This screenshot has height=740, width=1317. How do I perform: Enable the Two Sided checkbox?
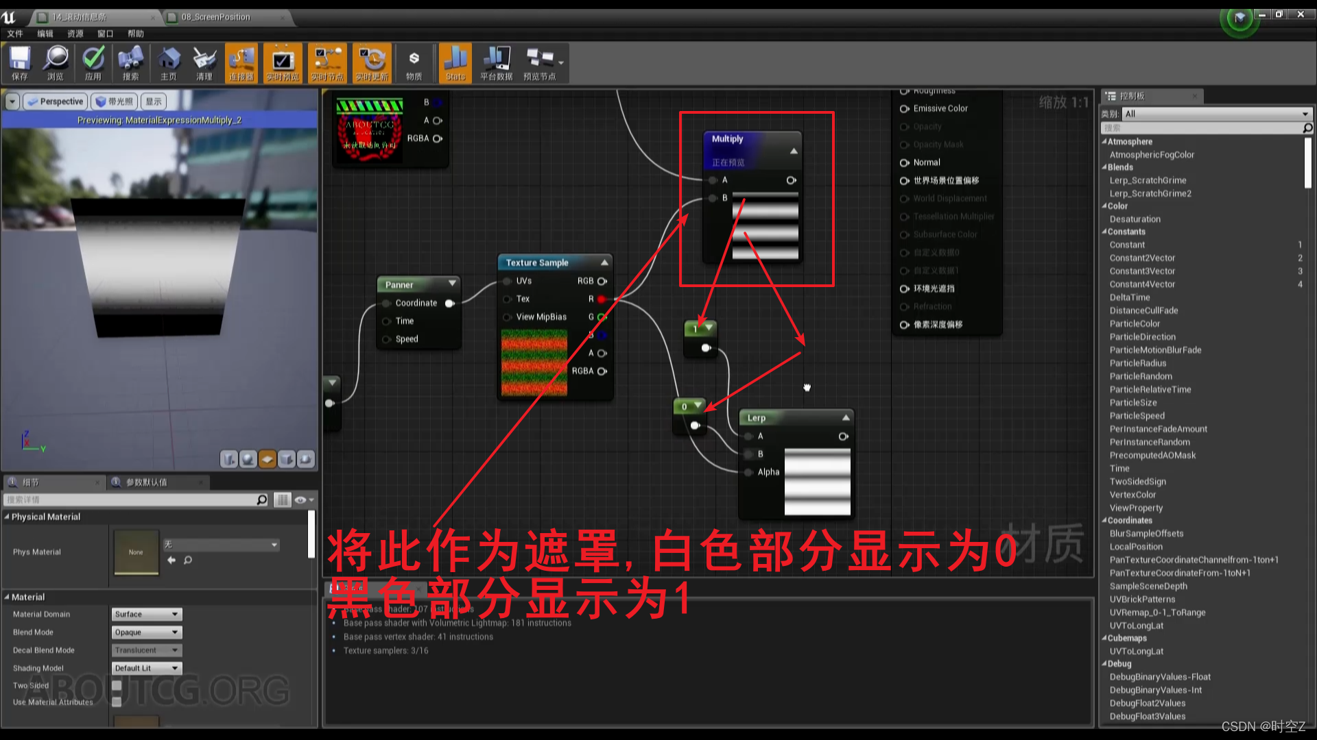(117, 685)
